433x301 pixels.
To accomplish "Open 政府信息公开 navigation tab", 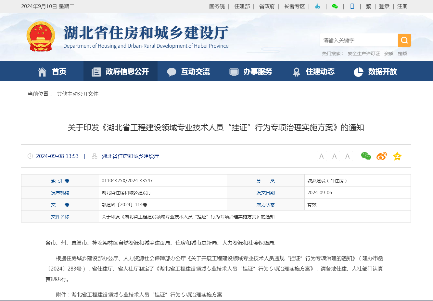I will 121,71.
